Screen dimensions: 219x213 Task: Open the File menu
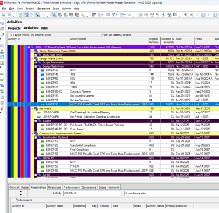click(4, 9)
